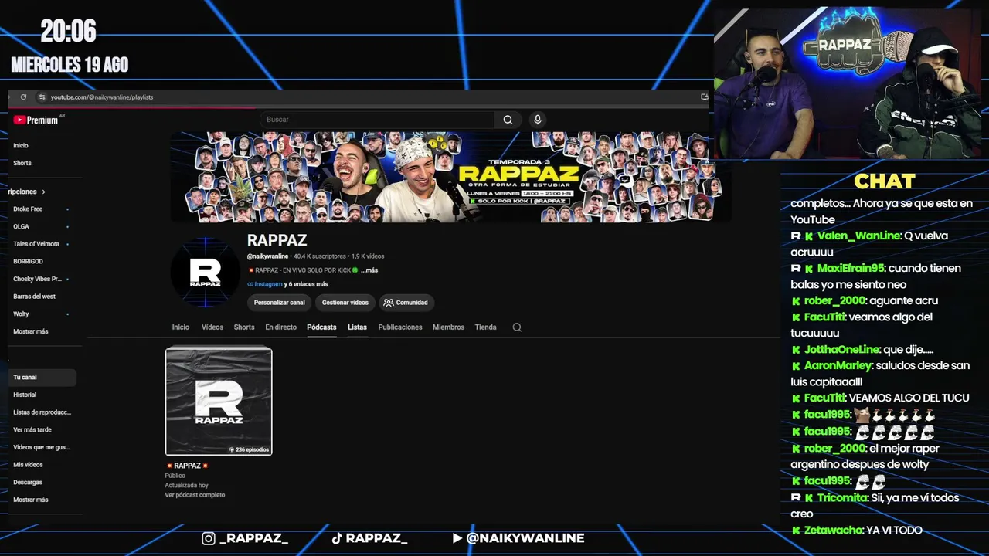Open the Publicaciones tab
This screenshot has width=989, height=556.
point(400,327)
